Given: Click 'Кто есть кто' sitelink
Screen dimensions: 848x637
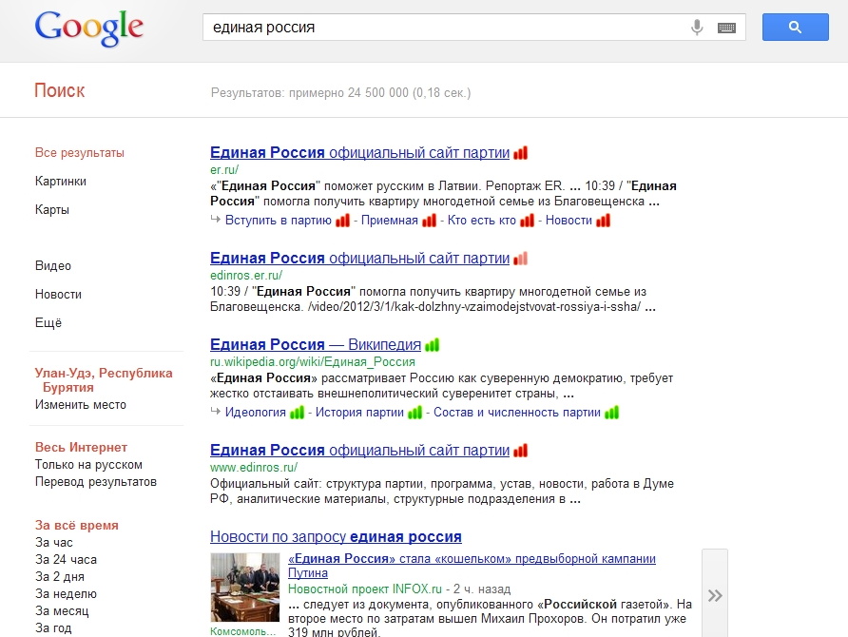Looking at the screenshot, I should [x=482, y=221].
